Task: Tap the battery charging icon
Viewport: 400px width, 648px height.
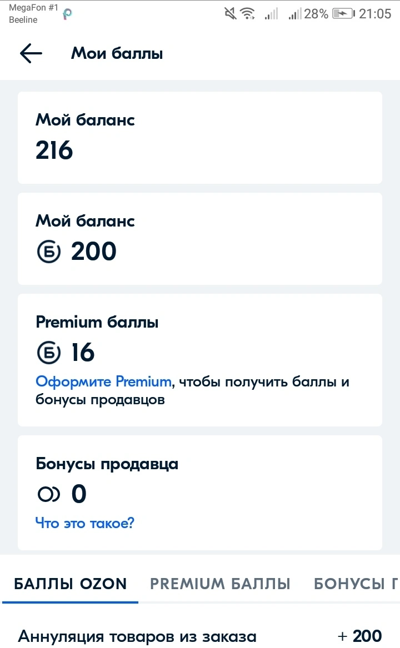Action: point(344,14)
